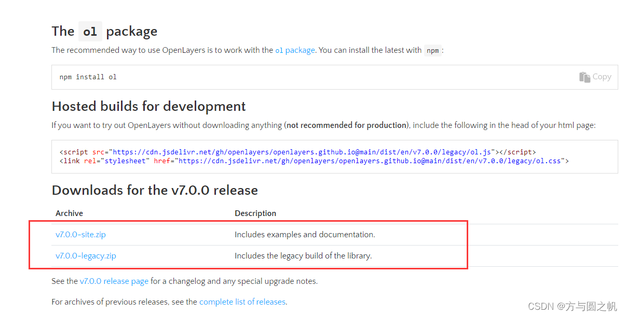625x316 pixels.
Task: Click the clipboard icon beside 'Copy'
Action: click(585, 76)
